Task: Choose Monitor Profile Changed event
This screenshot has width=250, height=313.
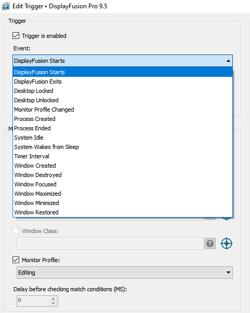Action: [123, 110]
